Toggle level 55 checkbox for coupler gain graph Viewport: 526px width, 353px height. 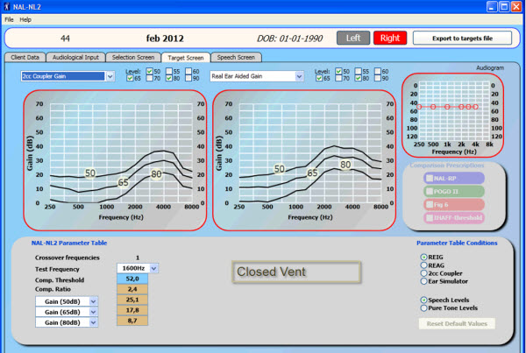pos(169,71)
